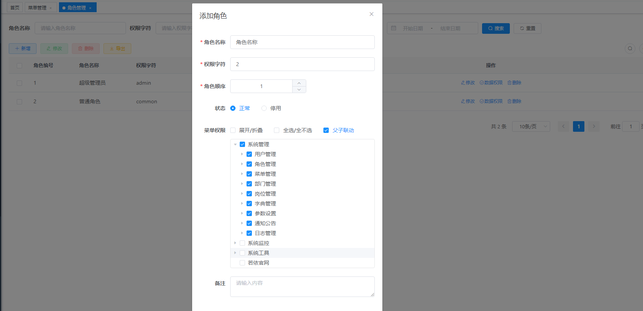Expand the 用户管理 tree node

tap(242, 154)
